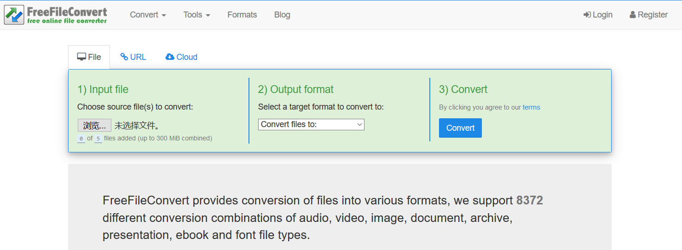The height and width of the screenshot is (250, 682).
Task: Click the 8372 conversion count number
Action: tap(530, 200)
